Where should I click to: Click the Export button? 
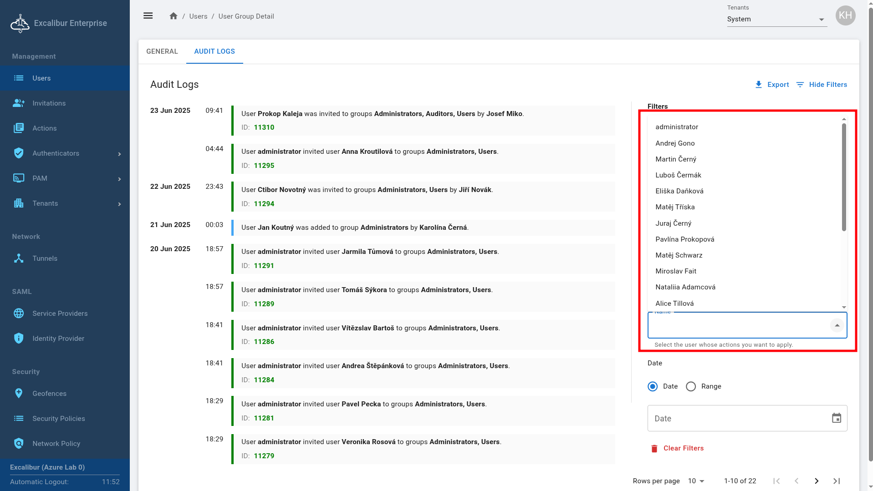[x=772, y=85]
